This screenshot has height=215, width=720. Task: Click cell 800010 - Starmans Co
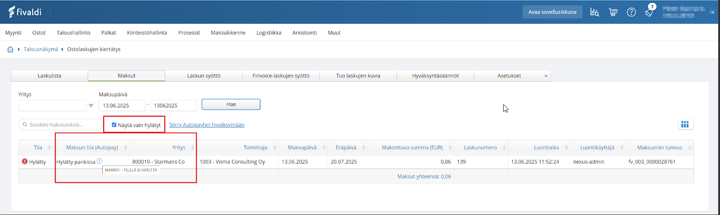pos(158,162)
